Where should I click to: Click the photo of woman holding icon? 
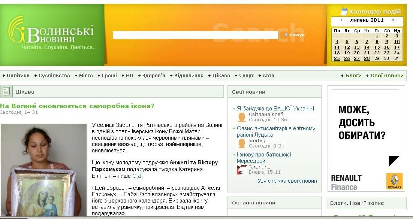tap(44, 170)
